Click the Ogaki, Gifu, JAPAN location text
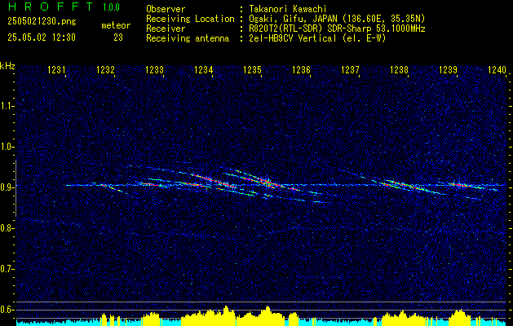 coord(337,19)
